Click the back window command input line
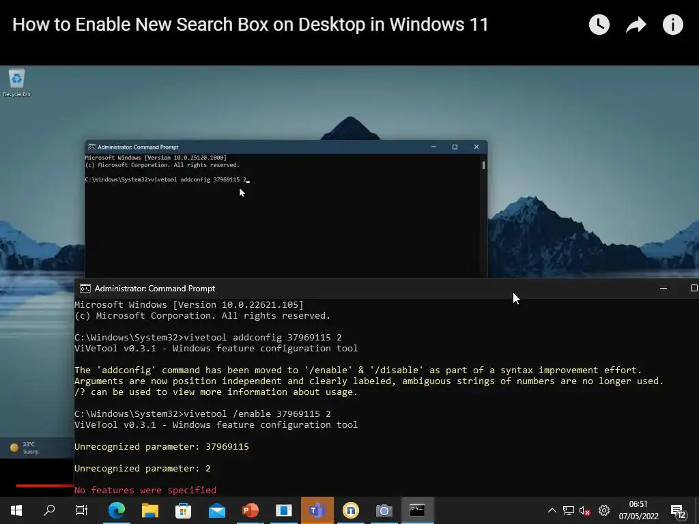Image resolution: width=699 pixels, height=524 pixels. tap(167, 179)
